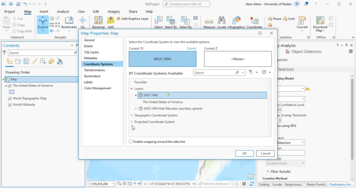Open Coordinate Conversion tool
356x188 pixels.
(254, 23)
